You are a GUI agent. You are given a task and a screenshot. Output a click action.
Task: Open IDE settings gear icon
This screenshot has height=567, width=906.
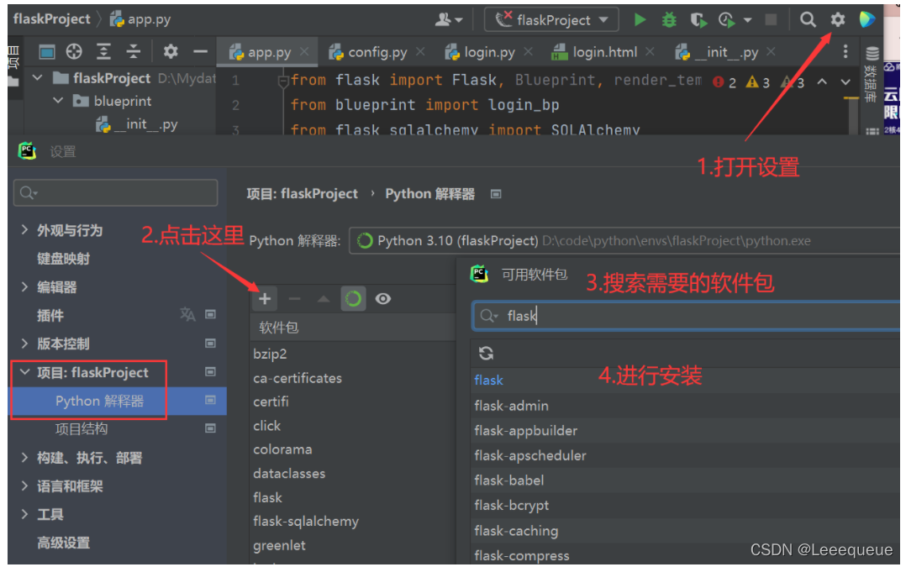tap(838, 19)
